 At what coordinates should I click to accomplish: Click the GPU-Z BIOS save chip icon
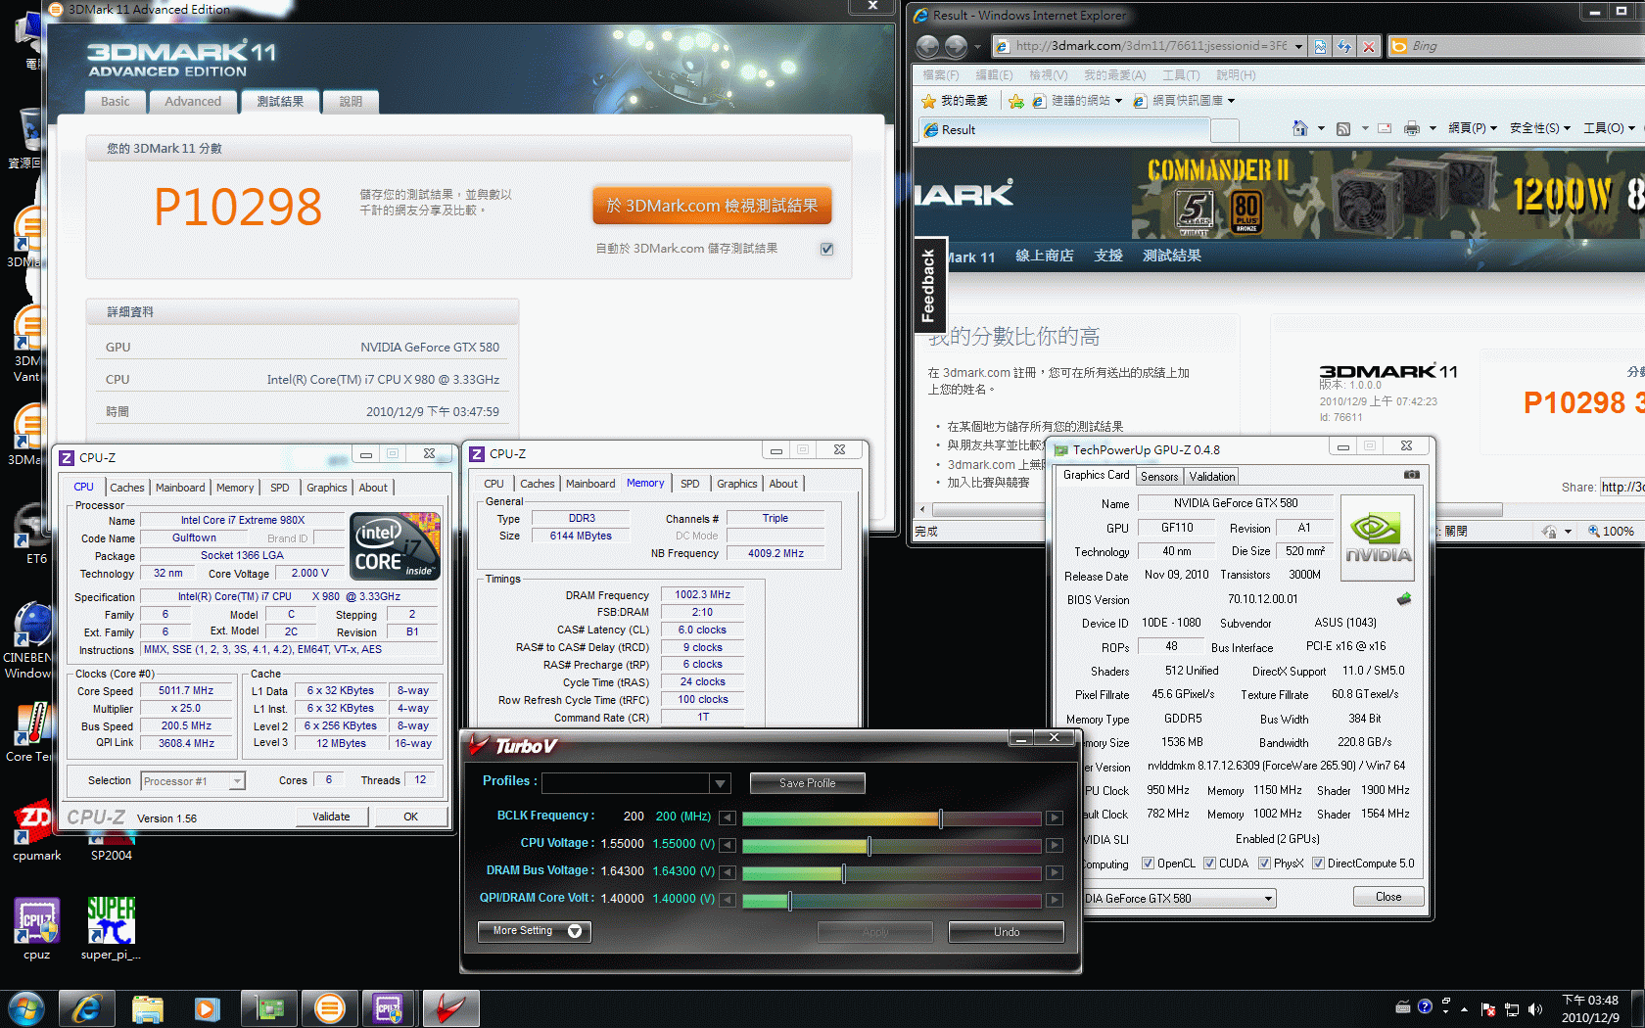[1404, 599]
